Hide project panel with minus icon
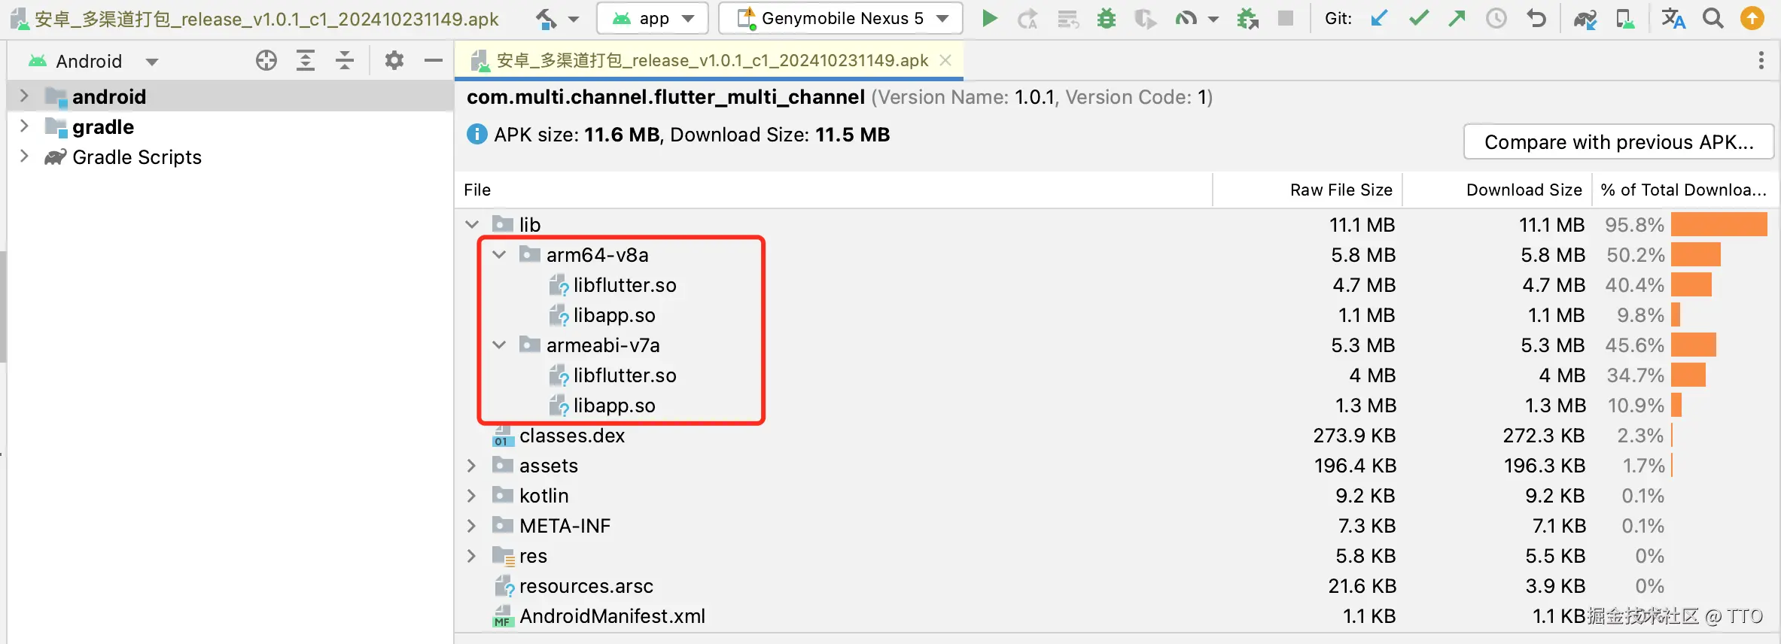This screenshot has width=1781, height=644. point(434,60)
